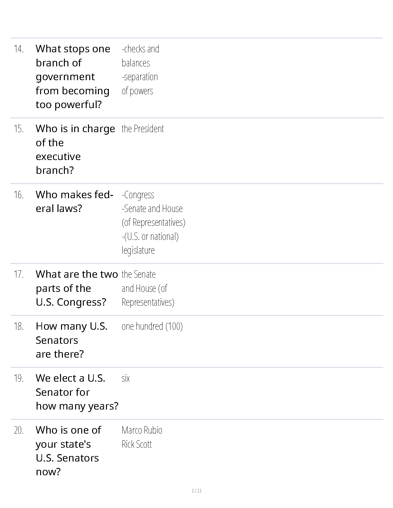This screenshot has width=393, height=508.
Task: Select row number 16
Action: [x=19, y=195]
